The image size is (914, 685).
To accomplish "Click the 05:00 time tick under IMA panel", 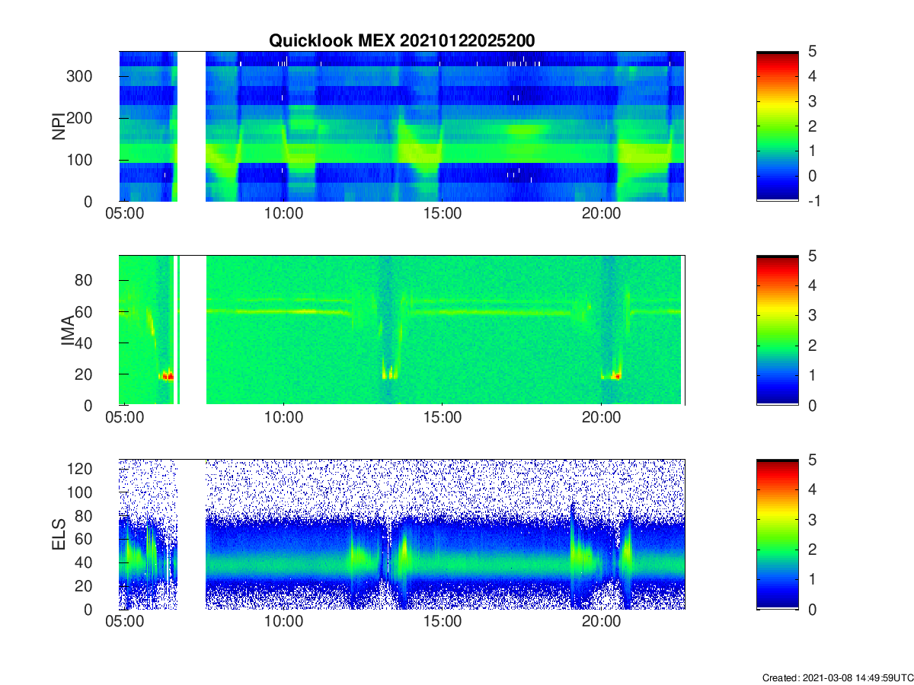I will coord(125,419).
